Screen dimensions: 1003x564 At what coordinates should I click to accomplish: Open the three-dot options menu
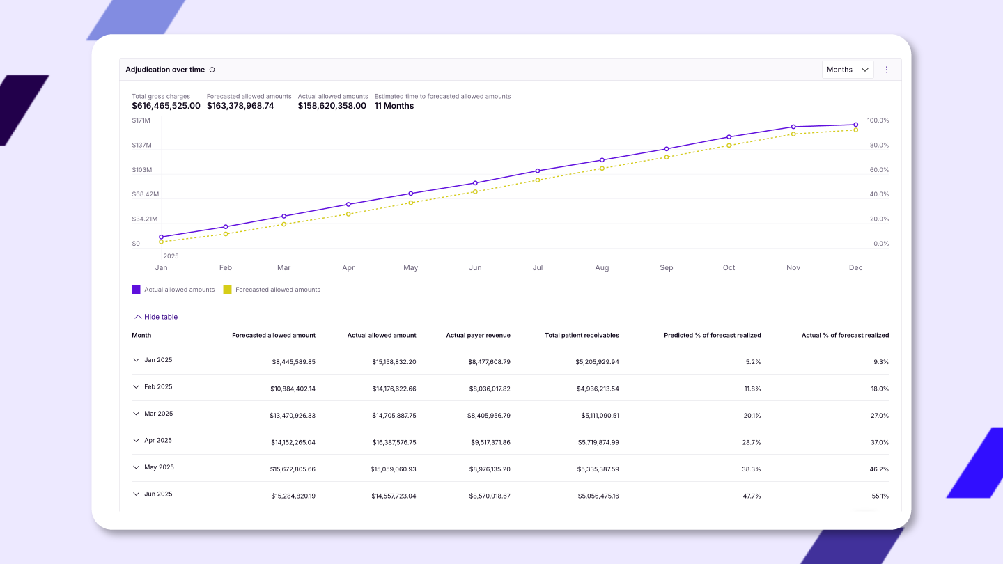click(887, 70)
